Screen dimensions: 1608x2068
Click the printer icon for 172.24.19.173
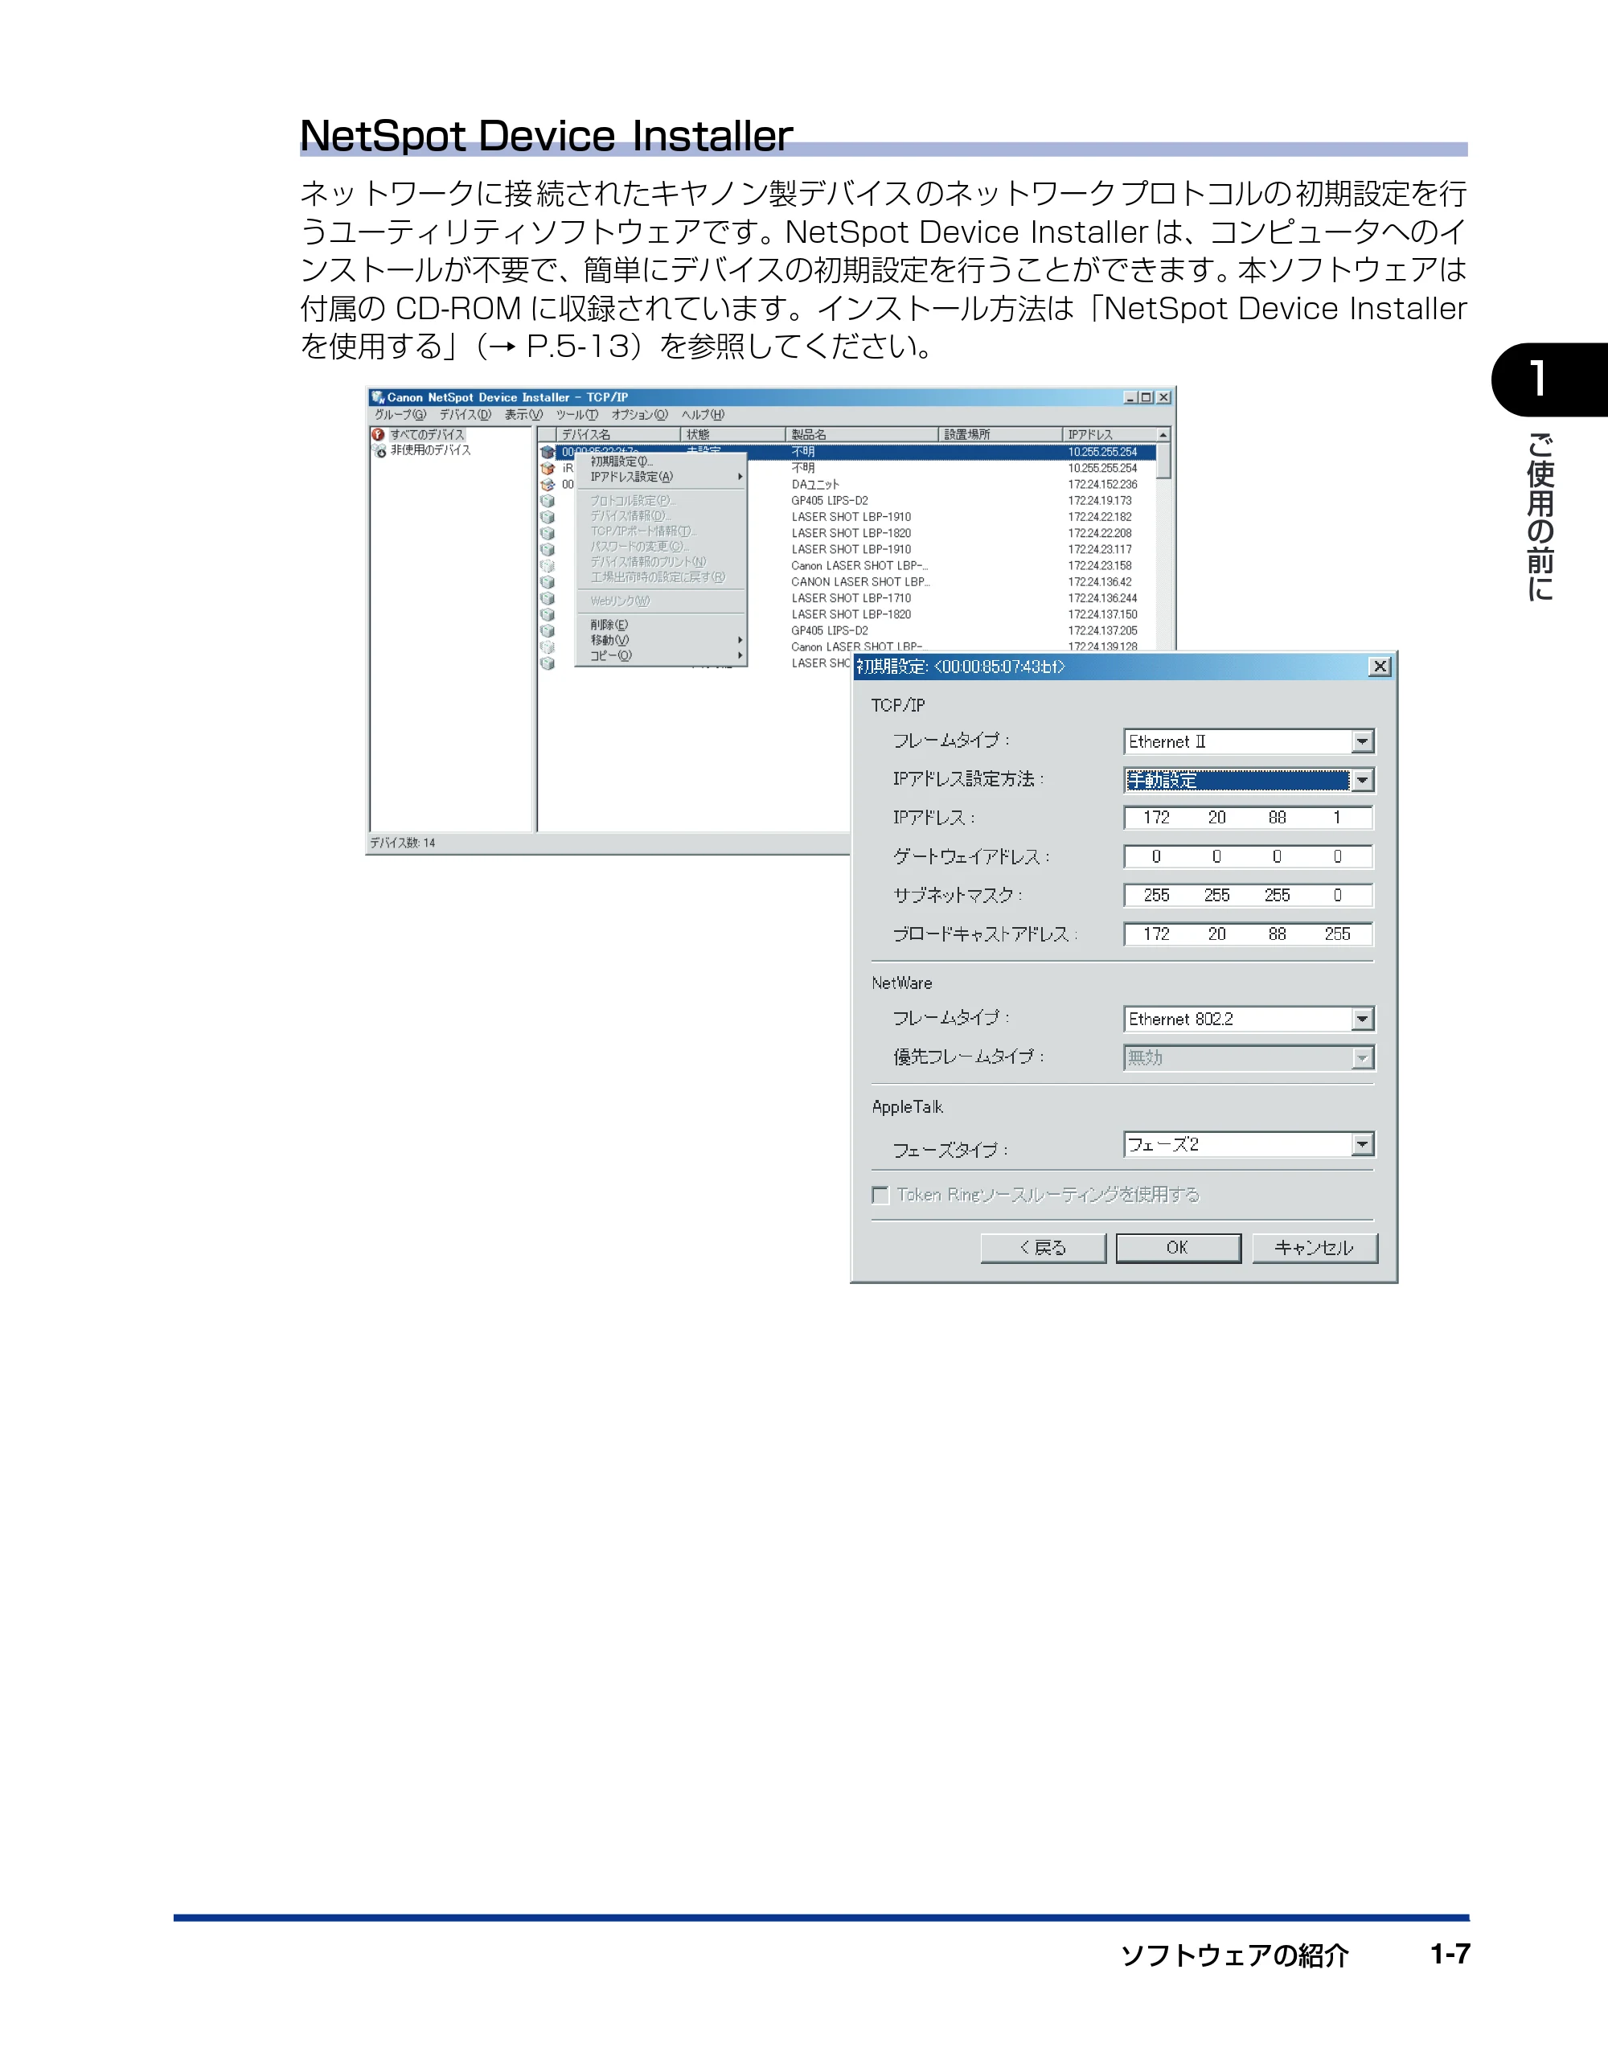(x=548, y=501)
